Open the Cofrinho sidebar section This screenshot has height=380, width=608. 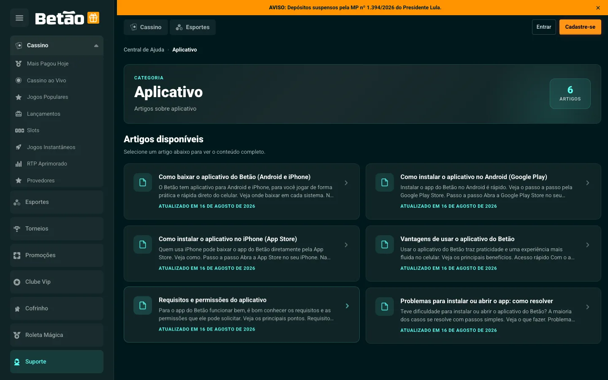coord(57,309)
